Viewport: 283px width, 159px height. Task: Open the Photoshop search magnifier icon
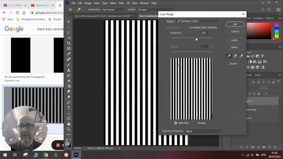coord(263,10)
